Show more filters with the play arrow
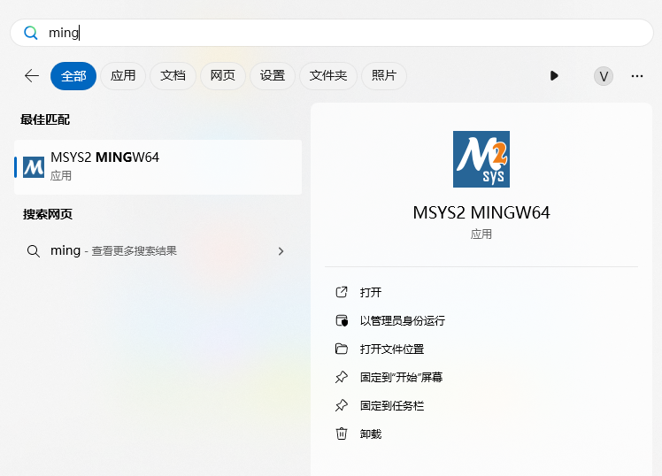The image size is (662, 476). [x=554, y=76]
